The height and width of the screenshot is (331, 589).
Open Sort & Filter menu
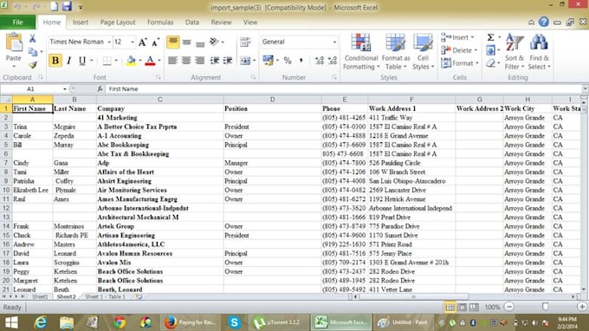click(x=515, y=52)
